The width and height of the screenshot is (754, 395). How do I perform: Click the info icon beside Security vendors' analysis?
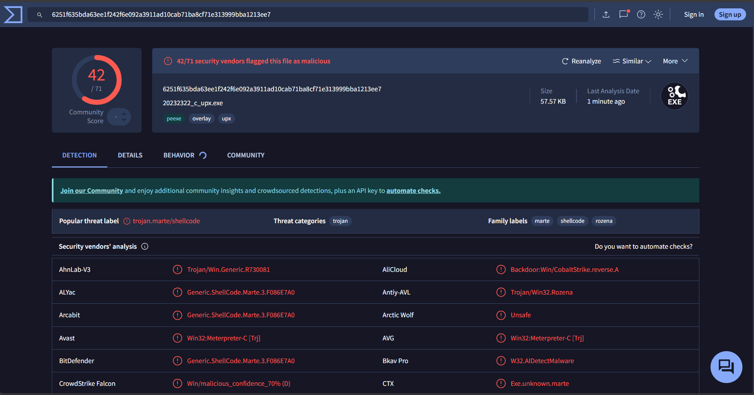(x=145, y=246)
